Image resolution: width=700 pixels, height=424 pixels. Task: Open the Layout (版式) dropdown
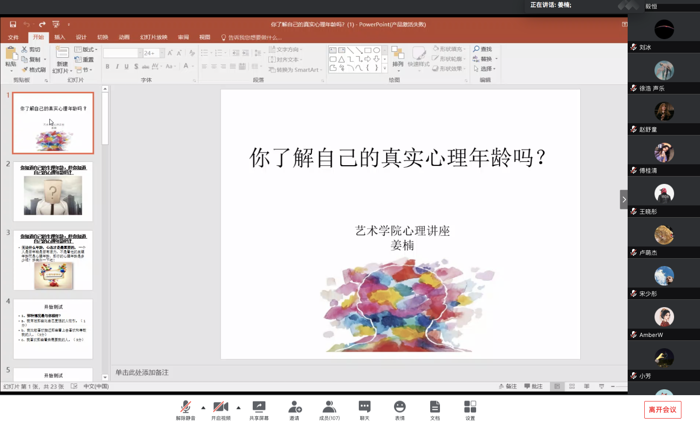click(x=86, y=49)
